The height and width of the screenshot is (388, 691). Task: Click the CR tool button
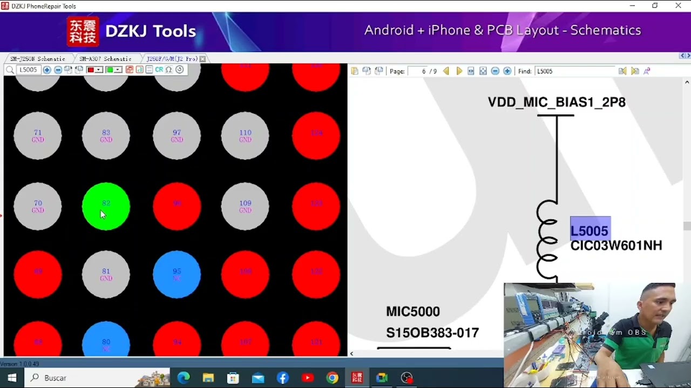(159, 70)
